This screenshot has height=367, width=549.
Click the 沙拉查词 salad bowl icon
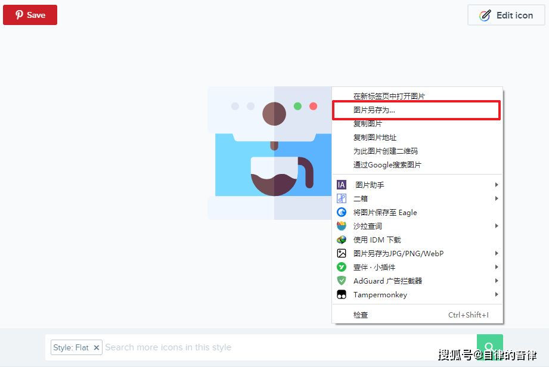342,226
